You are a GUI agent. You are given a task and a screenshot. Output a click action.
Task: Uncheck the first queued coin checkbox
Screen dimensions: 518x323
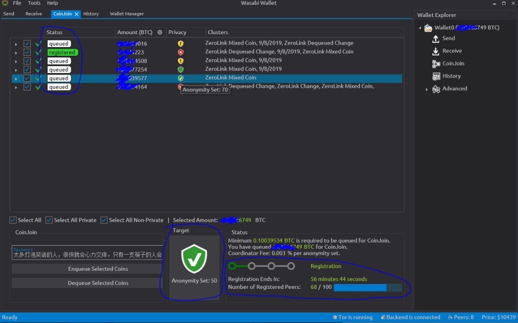27,44
